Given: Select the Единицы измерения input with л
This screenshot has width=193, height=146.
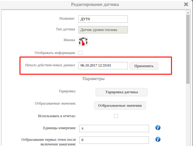Looking at the screenshot, I should click(114, 128).
